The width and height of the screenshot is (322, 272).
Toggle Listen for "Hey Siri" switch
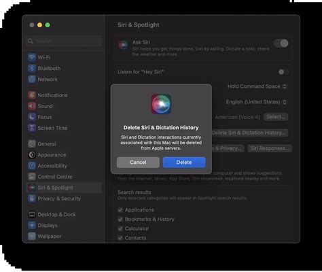tap(283, 72)
